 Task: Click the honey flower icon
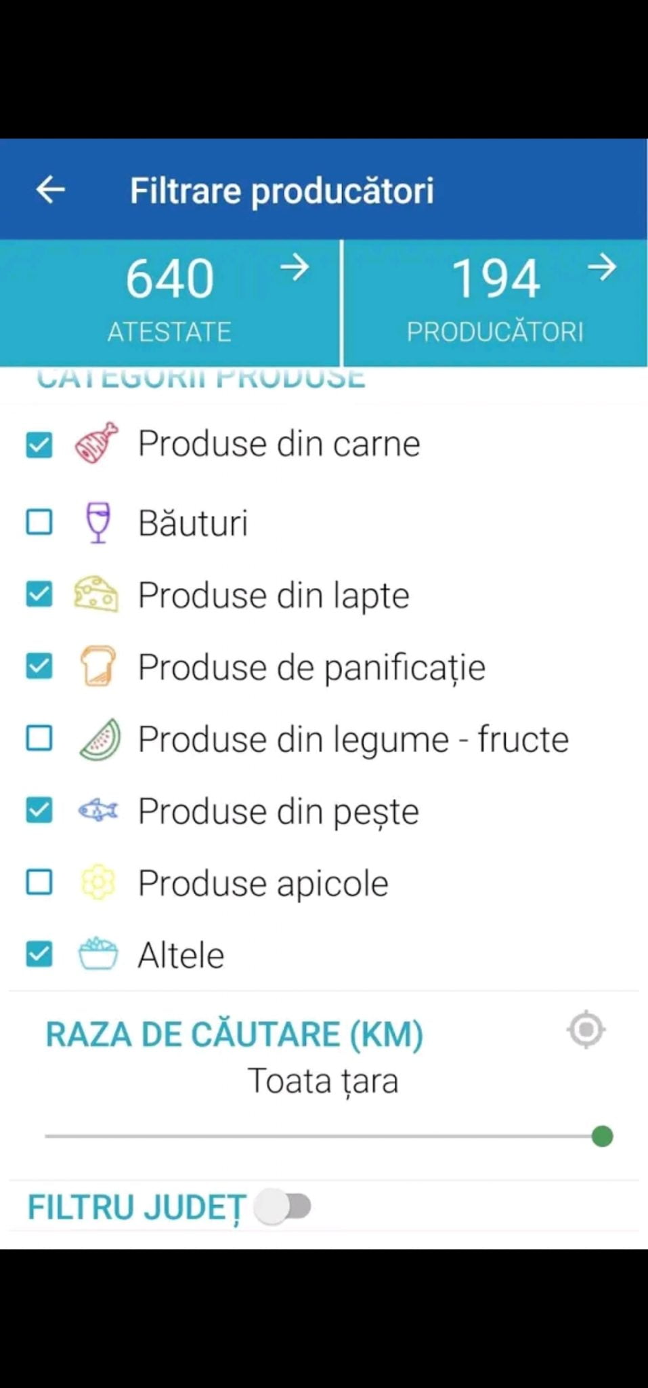coord(98,882)
